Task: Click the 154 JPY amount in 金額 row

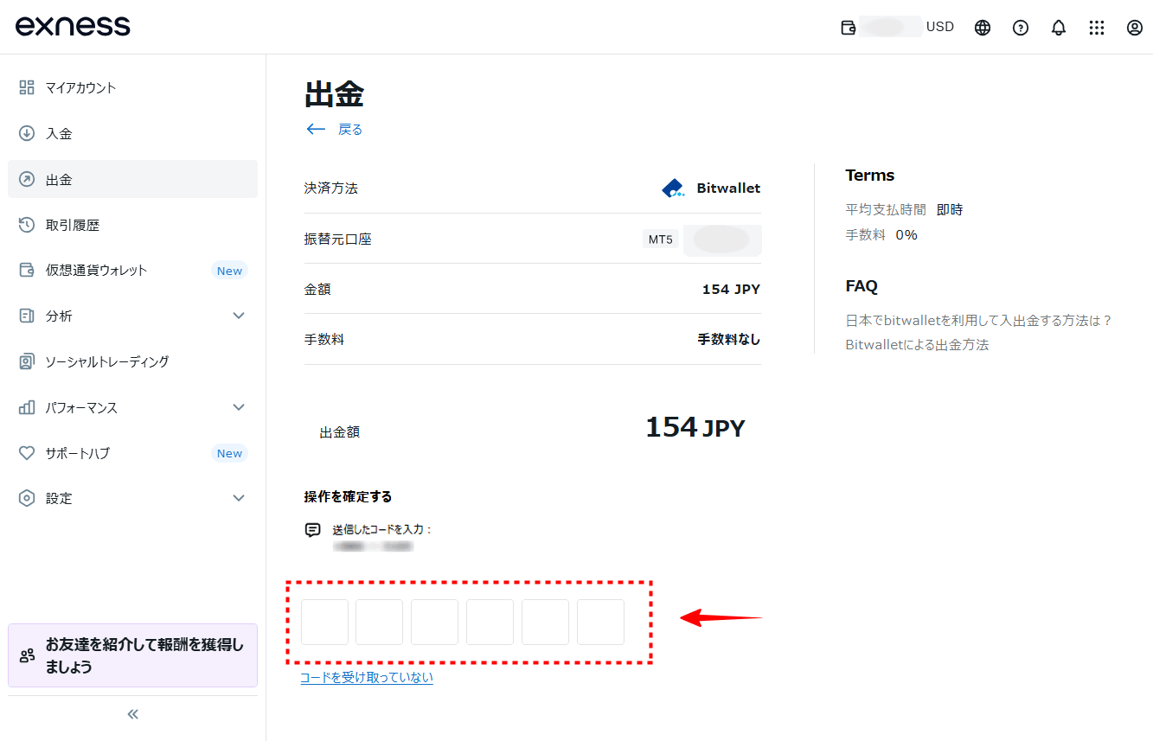Action: point(731,290)
